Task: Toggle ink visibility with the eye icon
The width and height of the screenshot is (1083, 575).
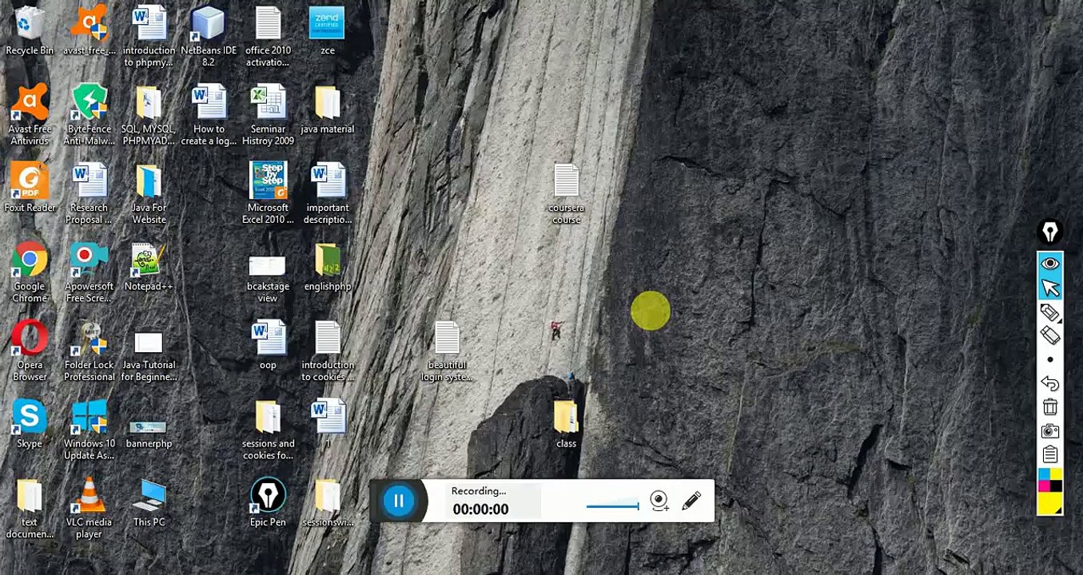Action: point(1050,264)
